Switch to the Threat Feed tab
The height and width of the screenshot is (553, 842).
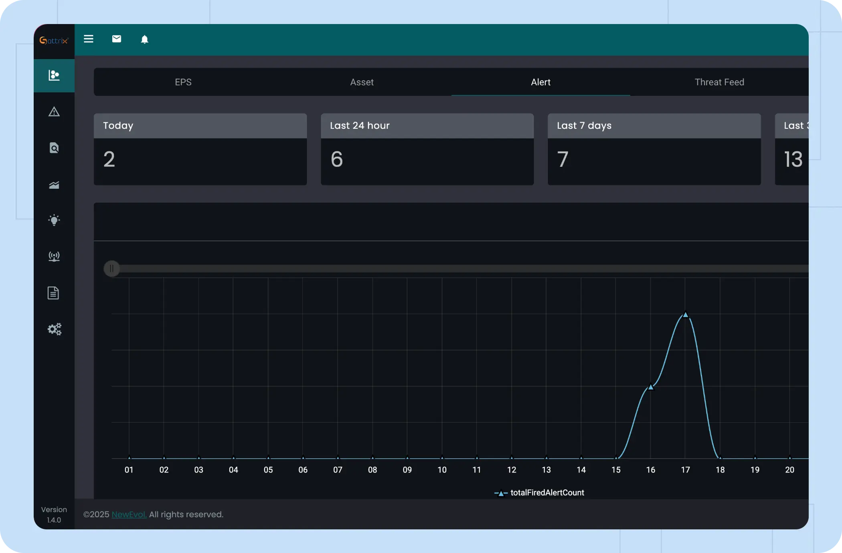click(x=719, y=82)
